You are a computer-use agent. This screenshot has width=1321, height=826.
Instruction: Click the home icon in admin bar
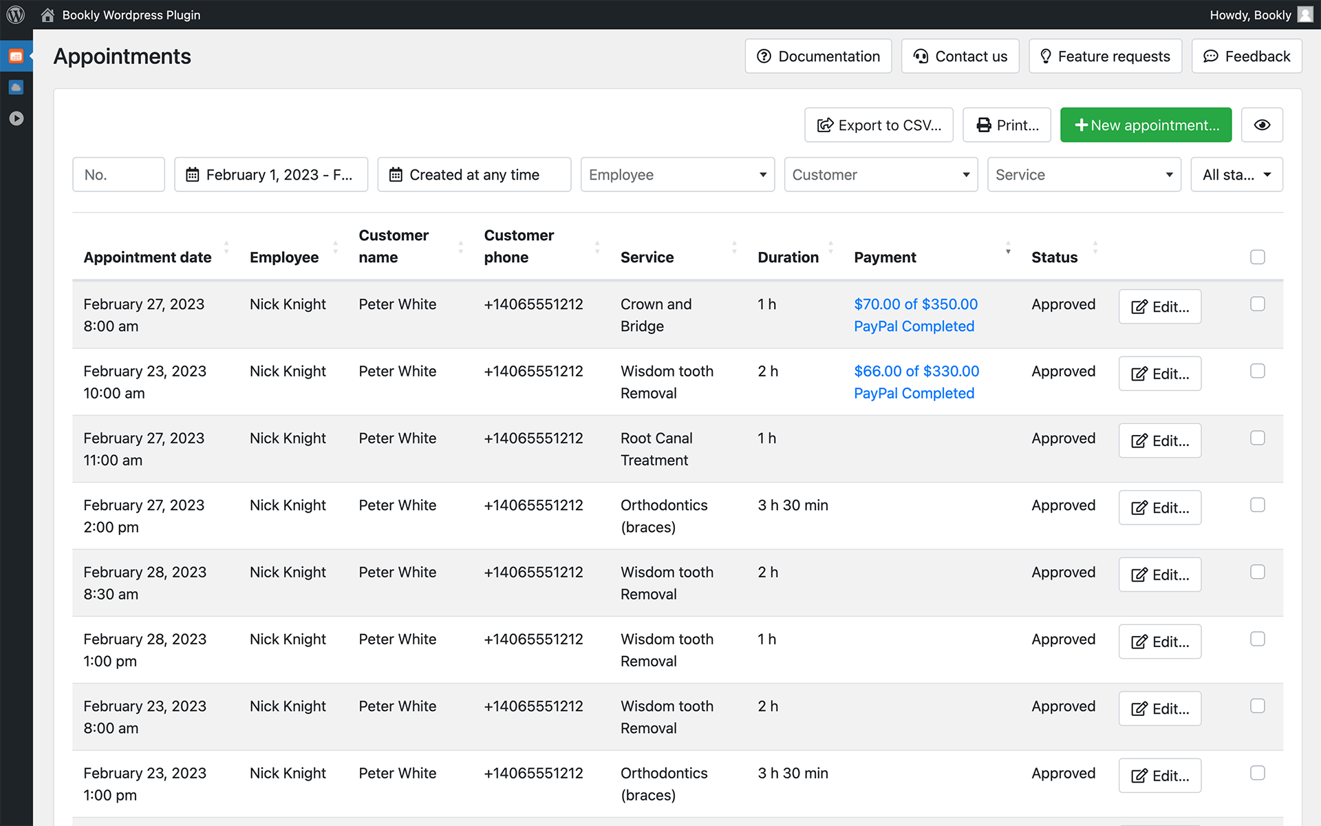[47, 14]
